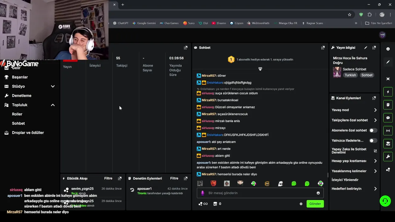This screenshot has height=222, width=395.
Task: Open the emoji picker in message box
Action: pyautogui.click(x=318, y=193)
